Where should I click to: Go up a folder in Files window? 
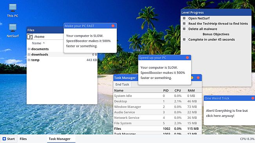click(30, 37)
